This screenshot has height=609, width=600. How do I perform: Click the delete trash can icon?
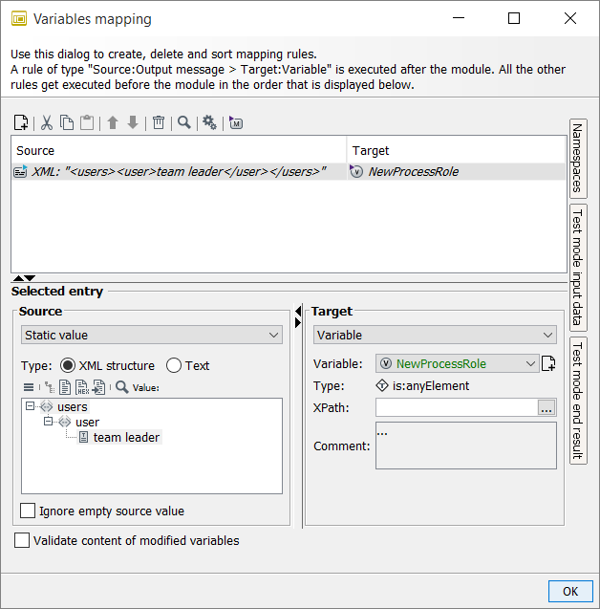pos(159,122)
